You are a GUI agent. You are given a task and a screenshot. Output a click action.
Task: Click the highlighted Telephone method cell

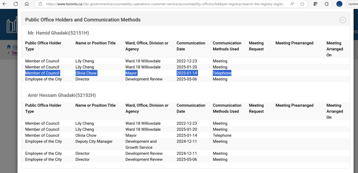(222, 73)
